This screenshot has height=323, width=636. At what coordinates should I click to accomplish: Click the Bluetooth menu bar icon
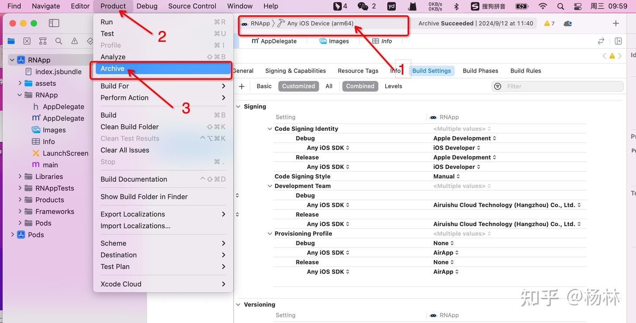pos(457,6)
